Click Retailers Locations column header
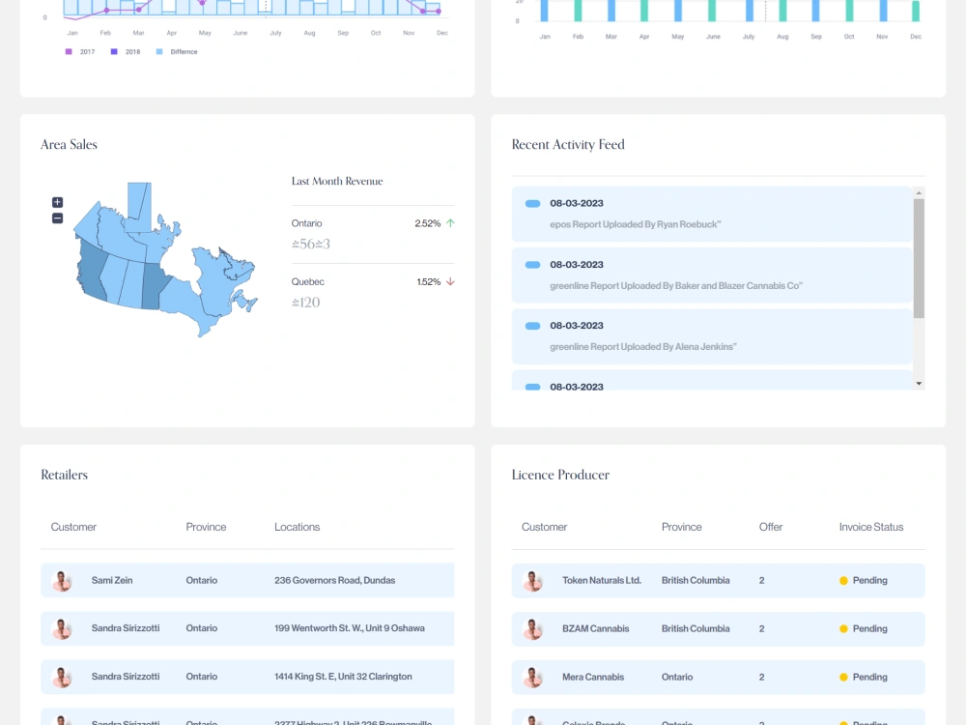The height and width of the screenshot is (725, 966). click(x=297, y=527)
